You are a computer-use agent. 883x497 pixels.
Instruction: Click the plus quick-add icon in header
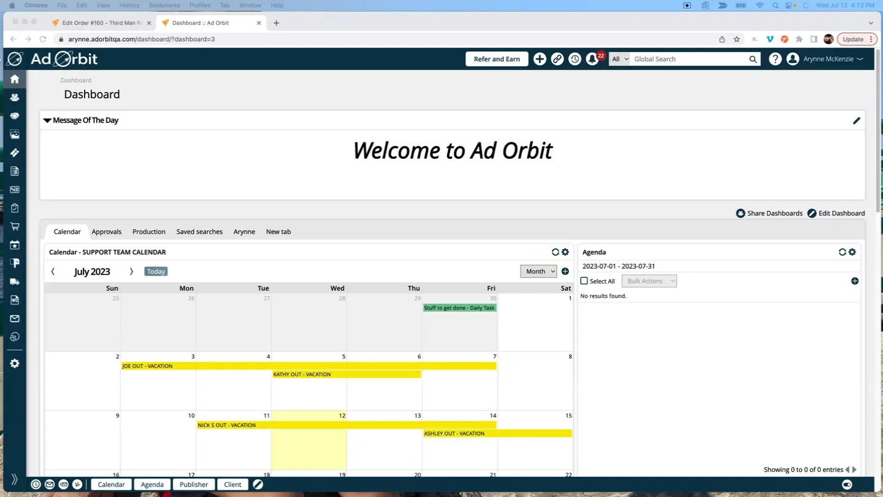[540, 59]
